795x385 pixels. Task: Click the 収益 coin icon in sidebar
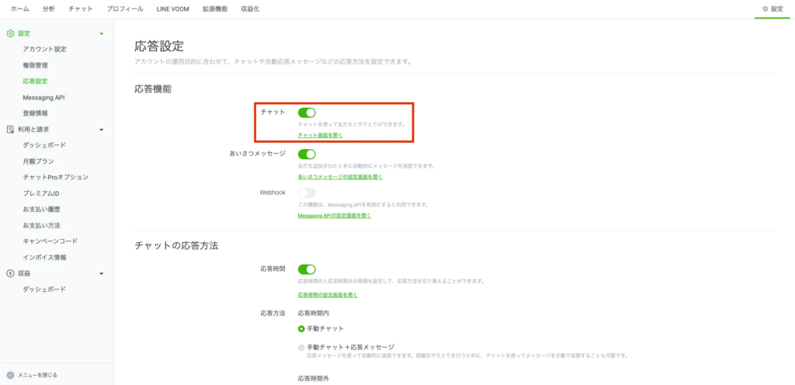pyautogui.click(x=10, y=273)
